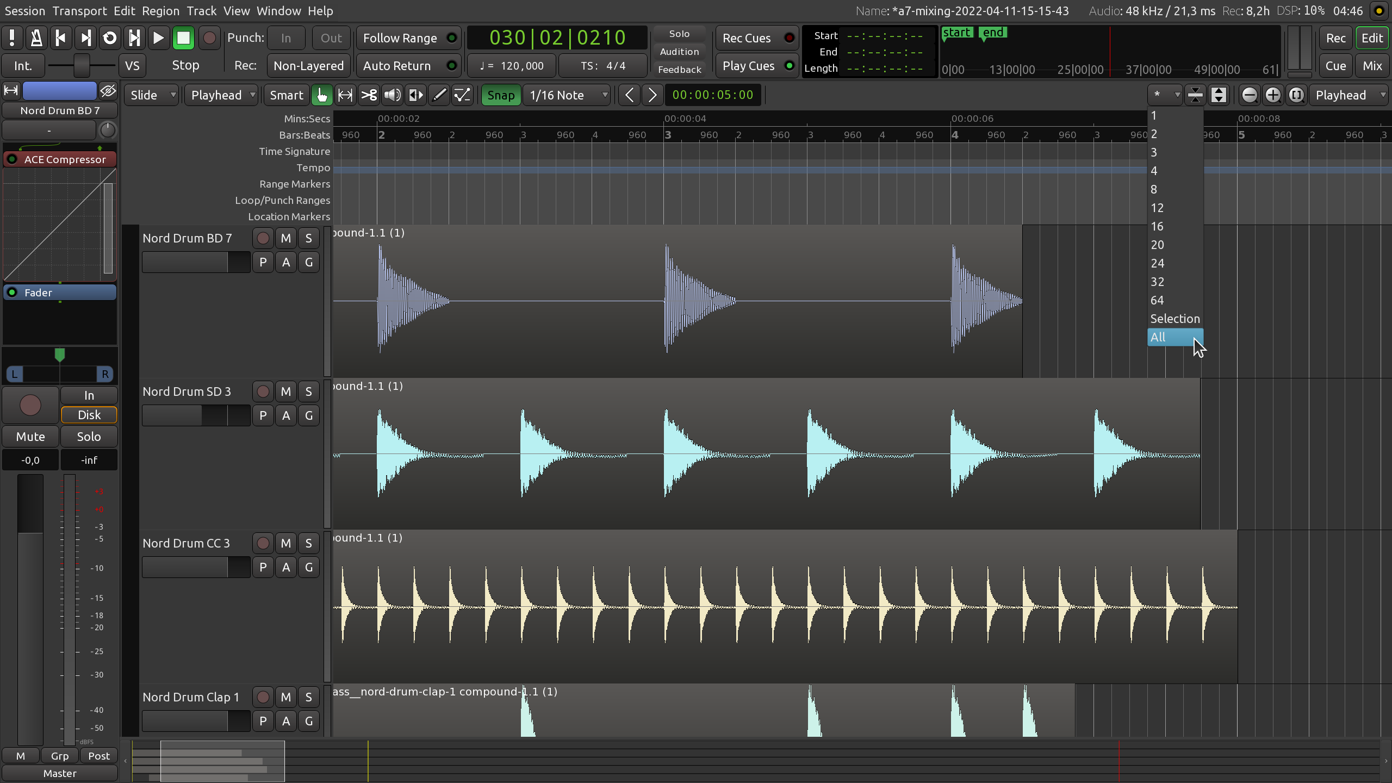Viewport: 1392px width, 783px height.
Task: Nudge playhead forward arrow
Action: (x=652, y=95)
